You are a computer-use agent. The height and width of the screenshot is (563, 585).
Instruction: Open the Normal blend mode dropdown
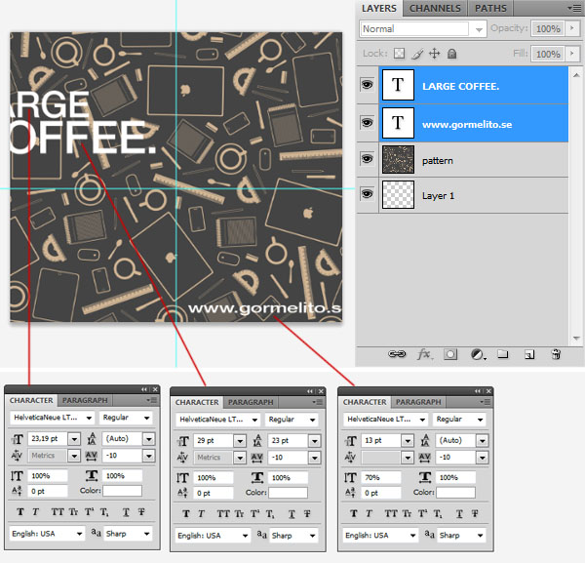(423, 29)
